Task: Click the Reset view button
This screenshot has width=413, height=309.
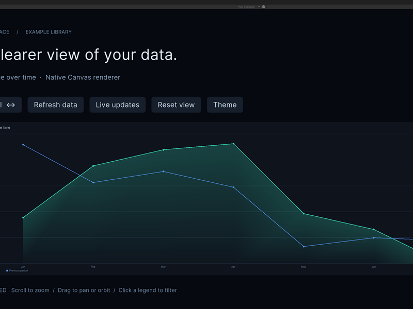Action: 176,105
